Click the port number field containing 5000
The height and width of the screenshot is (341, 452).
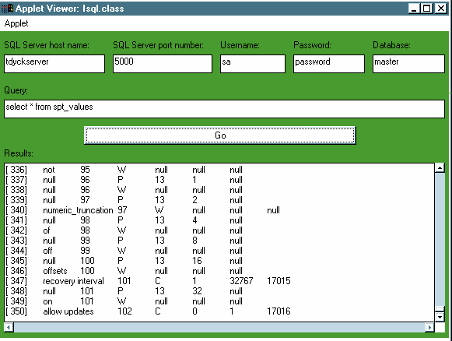point(163,64)
